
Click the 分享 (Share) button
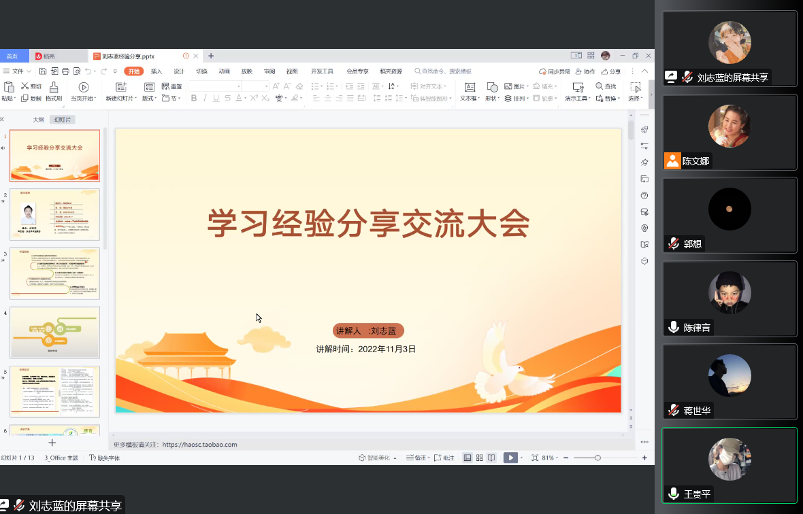[611, 71]
